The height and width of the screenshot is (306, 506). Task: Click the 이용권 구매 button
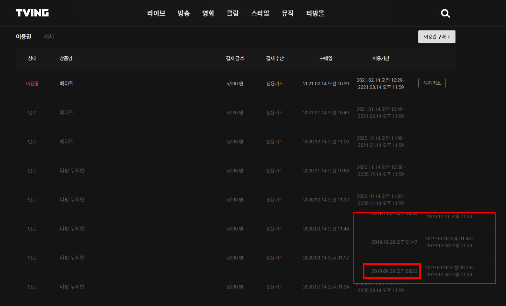437,37
